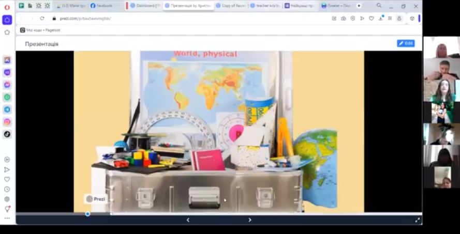
Task: Click the padlock site security icon
Action: (54, 19)
